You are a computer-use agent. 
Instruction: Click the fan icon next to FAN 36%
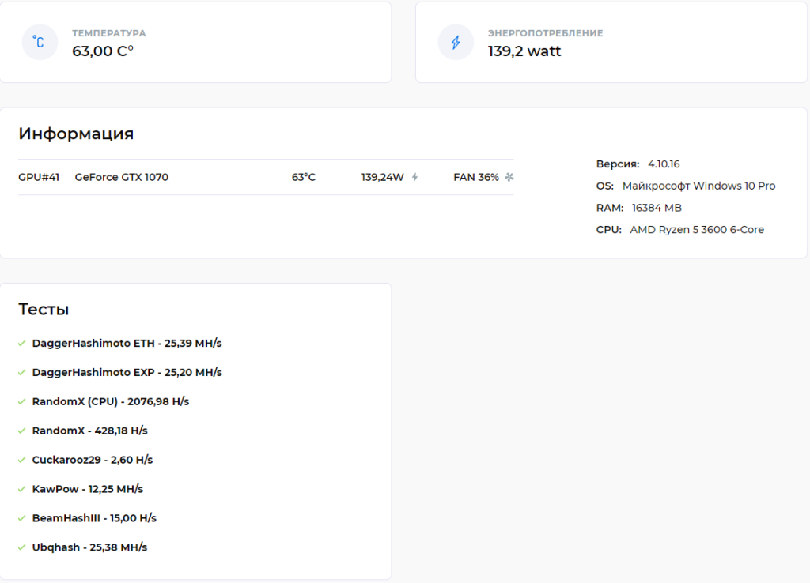pyautogui.click(x=509, y=177)
